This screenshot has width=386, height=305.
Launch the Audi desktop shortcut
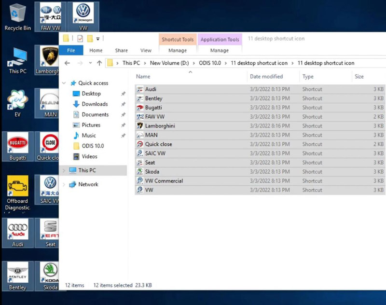17,233
